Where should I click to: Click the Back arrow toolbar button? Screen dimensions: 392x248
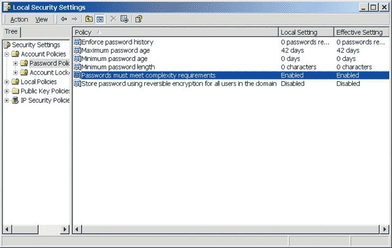click(x=64, y=19)
